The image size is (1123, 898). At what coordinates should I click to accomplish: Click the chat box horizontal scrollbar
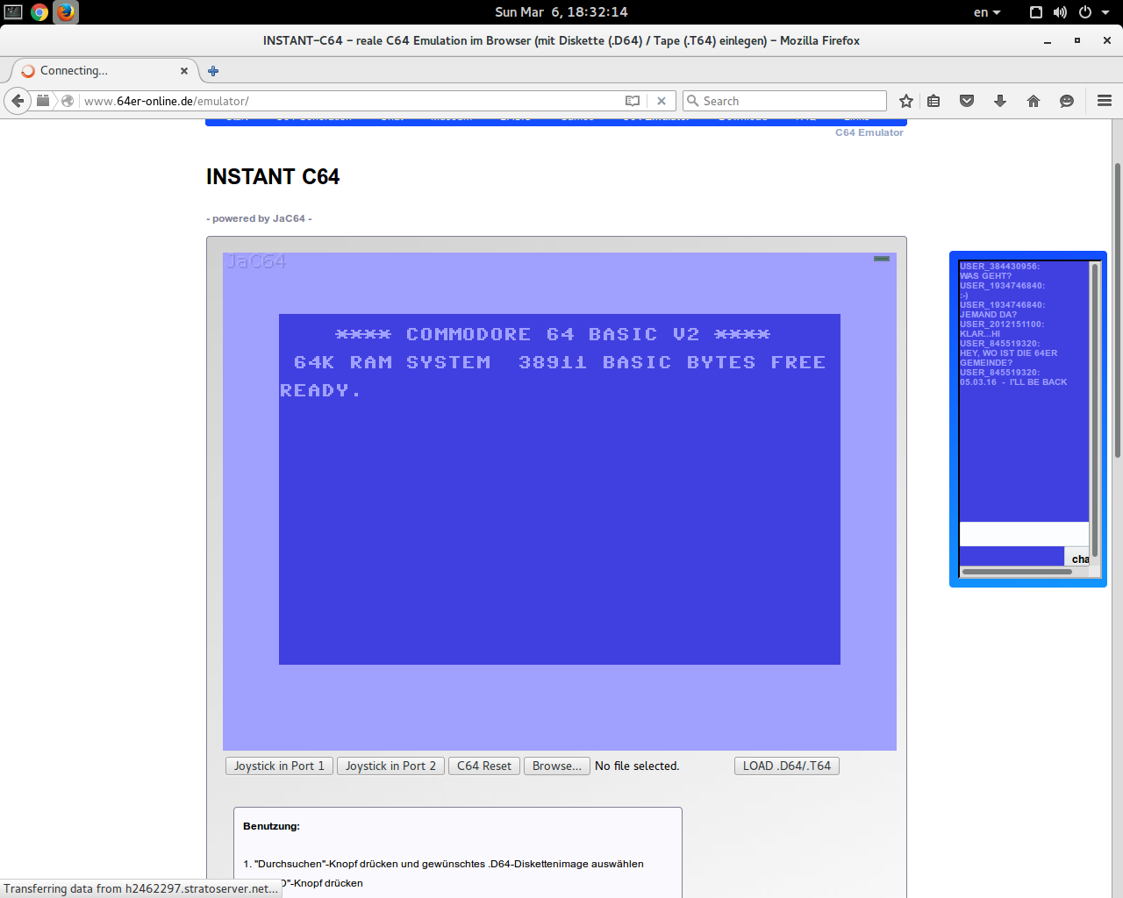[1017, 572]
